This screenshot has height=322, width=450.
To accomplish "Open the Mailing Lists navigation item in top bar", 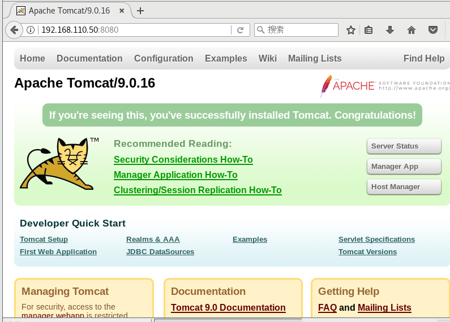I will [315, 58].
